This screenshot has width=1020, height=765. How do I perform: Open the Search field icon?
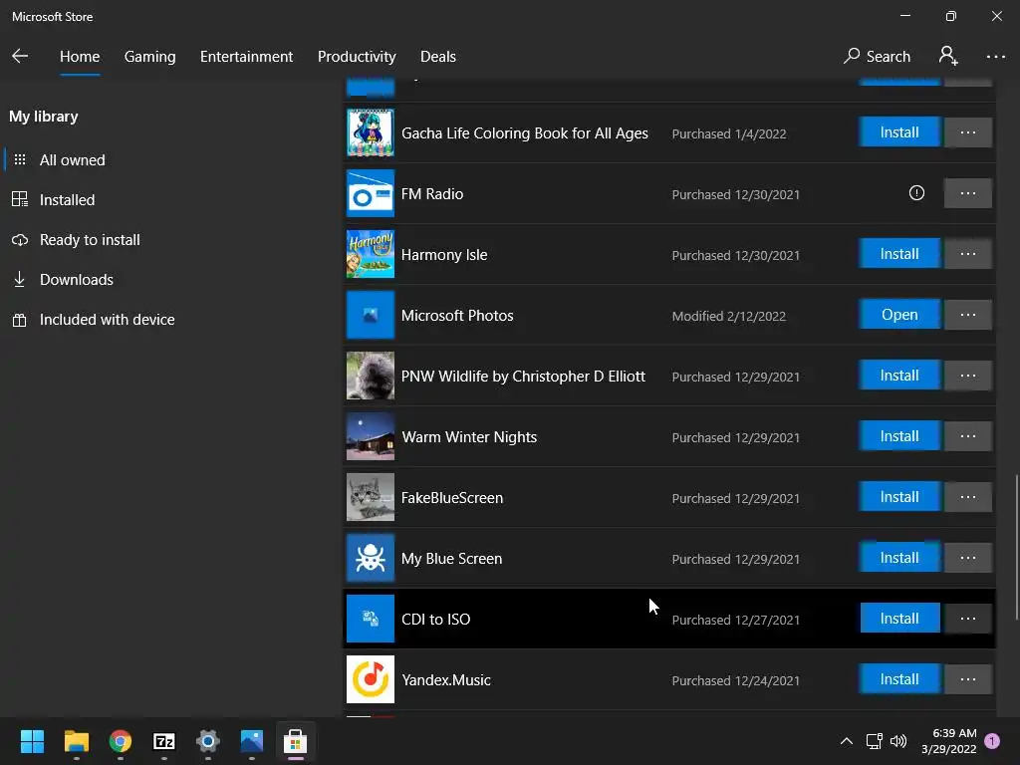[852, 57]
